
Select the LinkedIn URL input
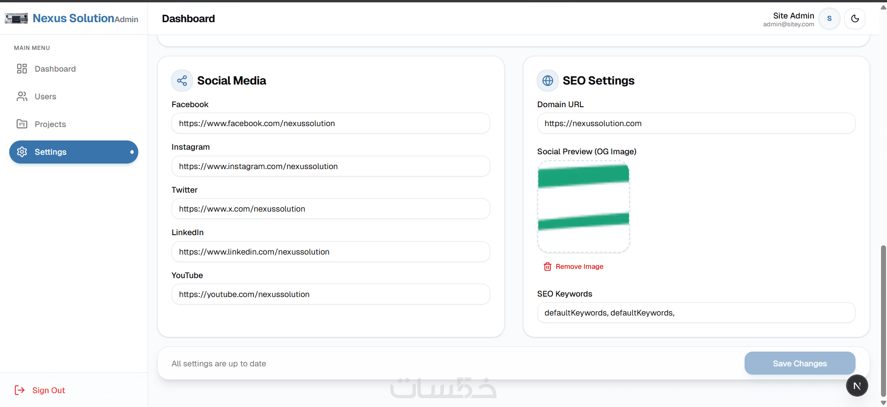[x=331, y=252]
